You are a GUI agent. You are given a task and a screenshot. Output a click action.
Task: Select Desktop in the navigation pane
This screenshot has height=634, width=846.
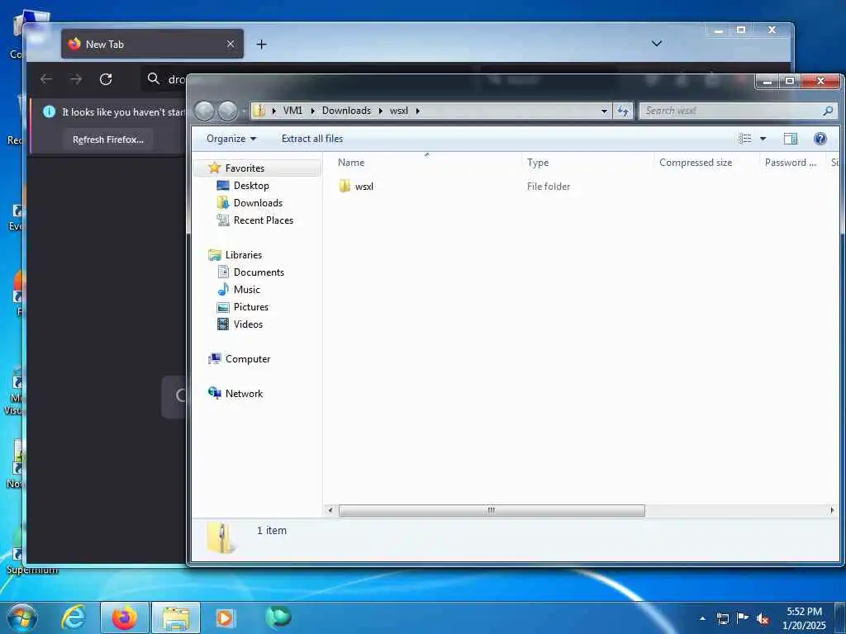coord(251,186)
